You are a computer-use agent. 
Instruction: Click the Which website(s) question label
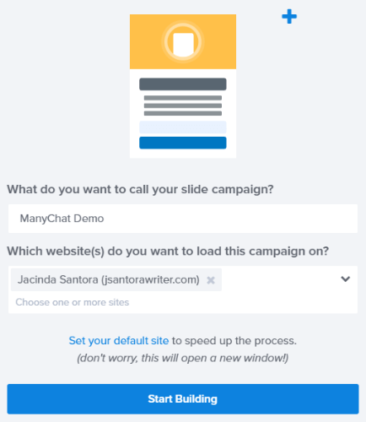click(168, 252)
